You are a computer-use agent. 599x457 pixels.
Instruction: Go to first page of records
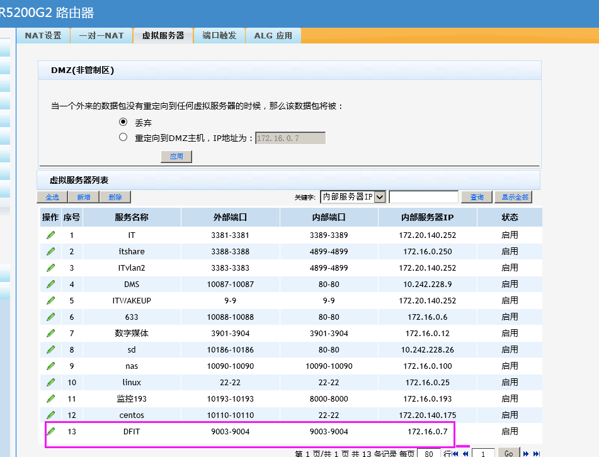(x=455, y=453)
